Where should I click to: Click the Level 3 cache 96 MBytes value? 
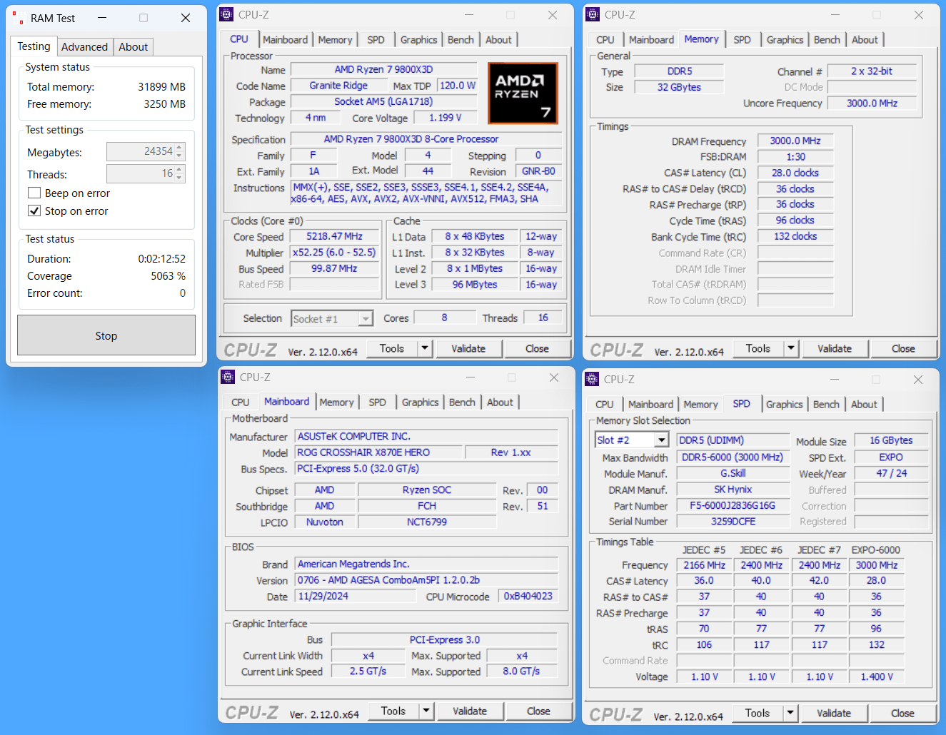coord(474,284)
